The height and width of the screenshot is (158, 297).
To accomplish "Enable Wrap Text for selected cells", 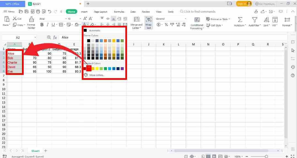I will point(148,22).
